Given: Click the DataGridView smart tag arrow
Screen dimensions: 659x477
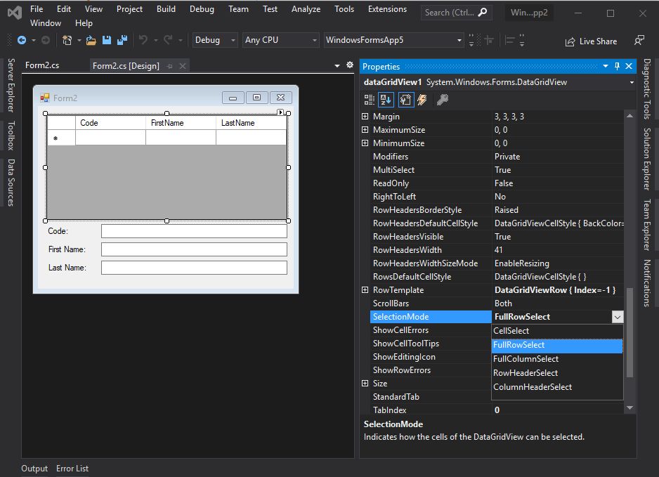Looking at the screenshot, I should (x=280, y=112).
